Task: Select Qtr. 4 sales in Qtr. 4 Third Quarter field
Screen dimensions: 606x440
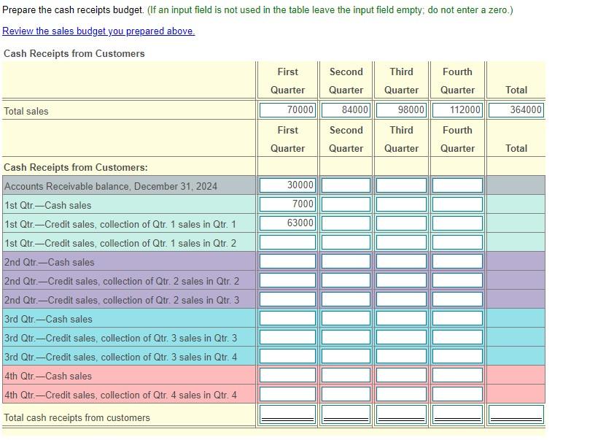Action: click(401, 394)
